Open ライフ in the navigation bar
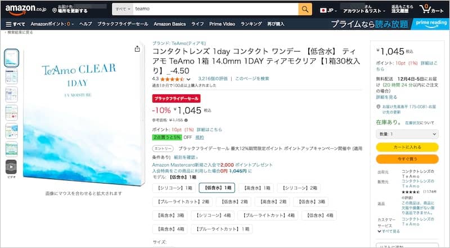The width and height of the screenshot is (450, 248). 198,24
